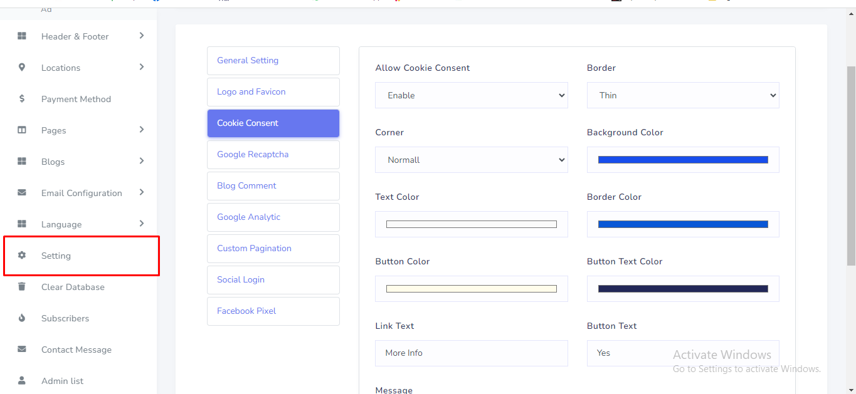Open the Allow Cookie Consent dropdown
This screenshot has height=394, width=856.
pos(471,95)
